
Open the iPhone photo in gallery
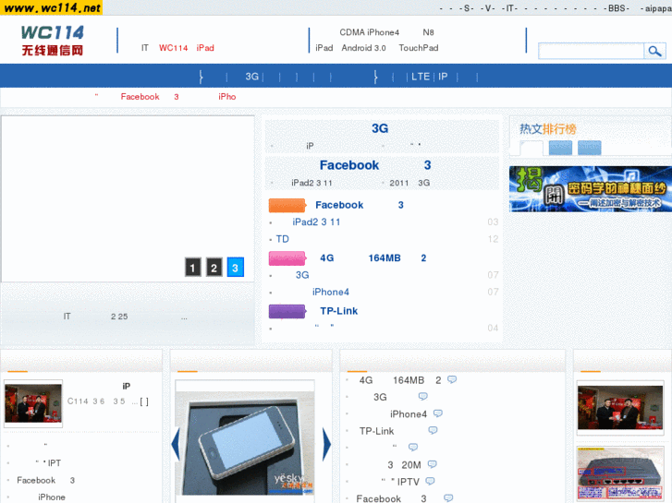(245, 444)
